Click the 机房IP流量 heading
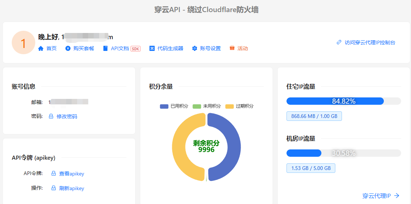The width and height of the screenshot is (411, 204). click(301, 138)
